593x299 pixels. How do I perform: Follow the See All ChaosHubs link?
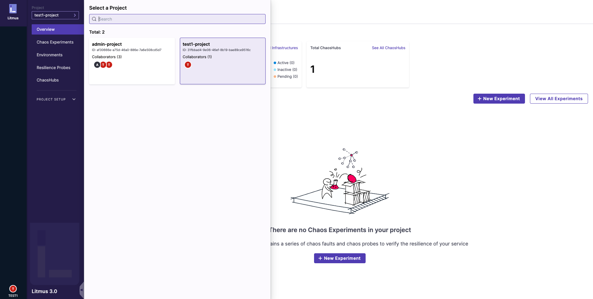(388, 48)
